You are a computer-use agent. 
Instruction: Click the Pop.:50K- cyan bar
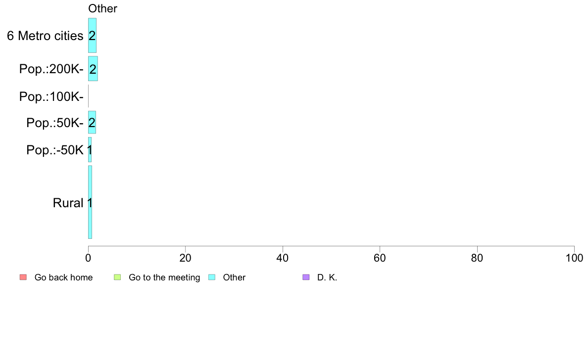92,122
